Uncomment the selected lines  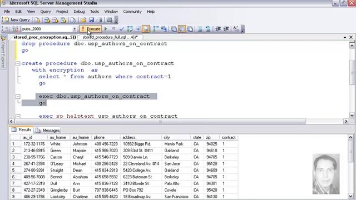click(x=207, y=29)
